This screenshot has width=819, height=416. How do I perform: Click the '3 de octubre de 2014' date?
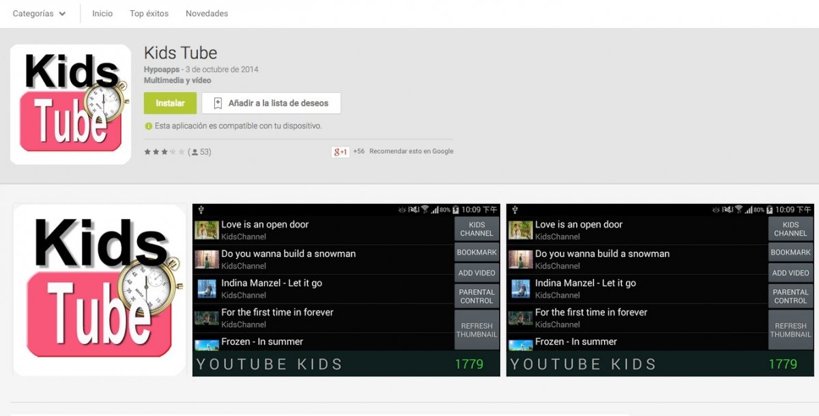222,70
